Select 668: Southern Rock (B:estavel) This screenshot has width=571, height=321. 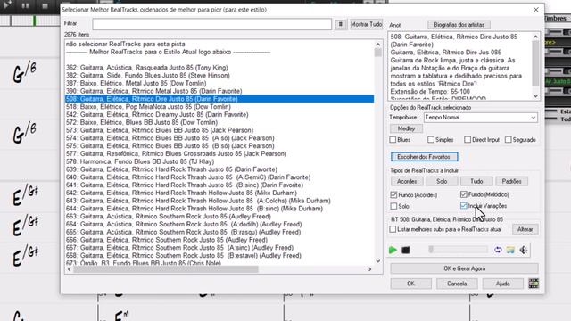[x=184, y=256]
